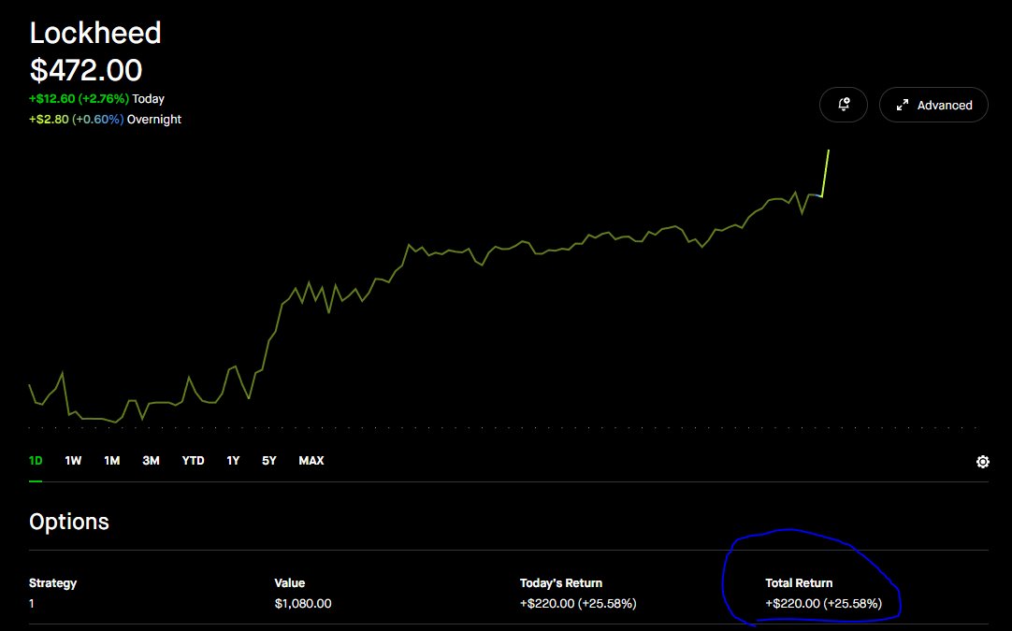Click the strategy row value 1
This screenshot has width=1012, height=631.
coord(32,603)
